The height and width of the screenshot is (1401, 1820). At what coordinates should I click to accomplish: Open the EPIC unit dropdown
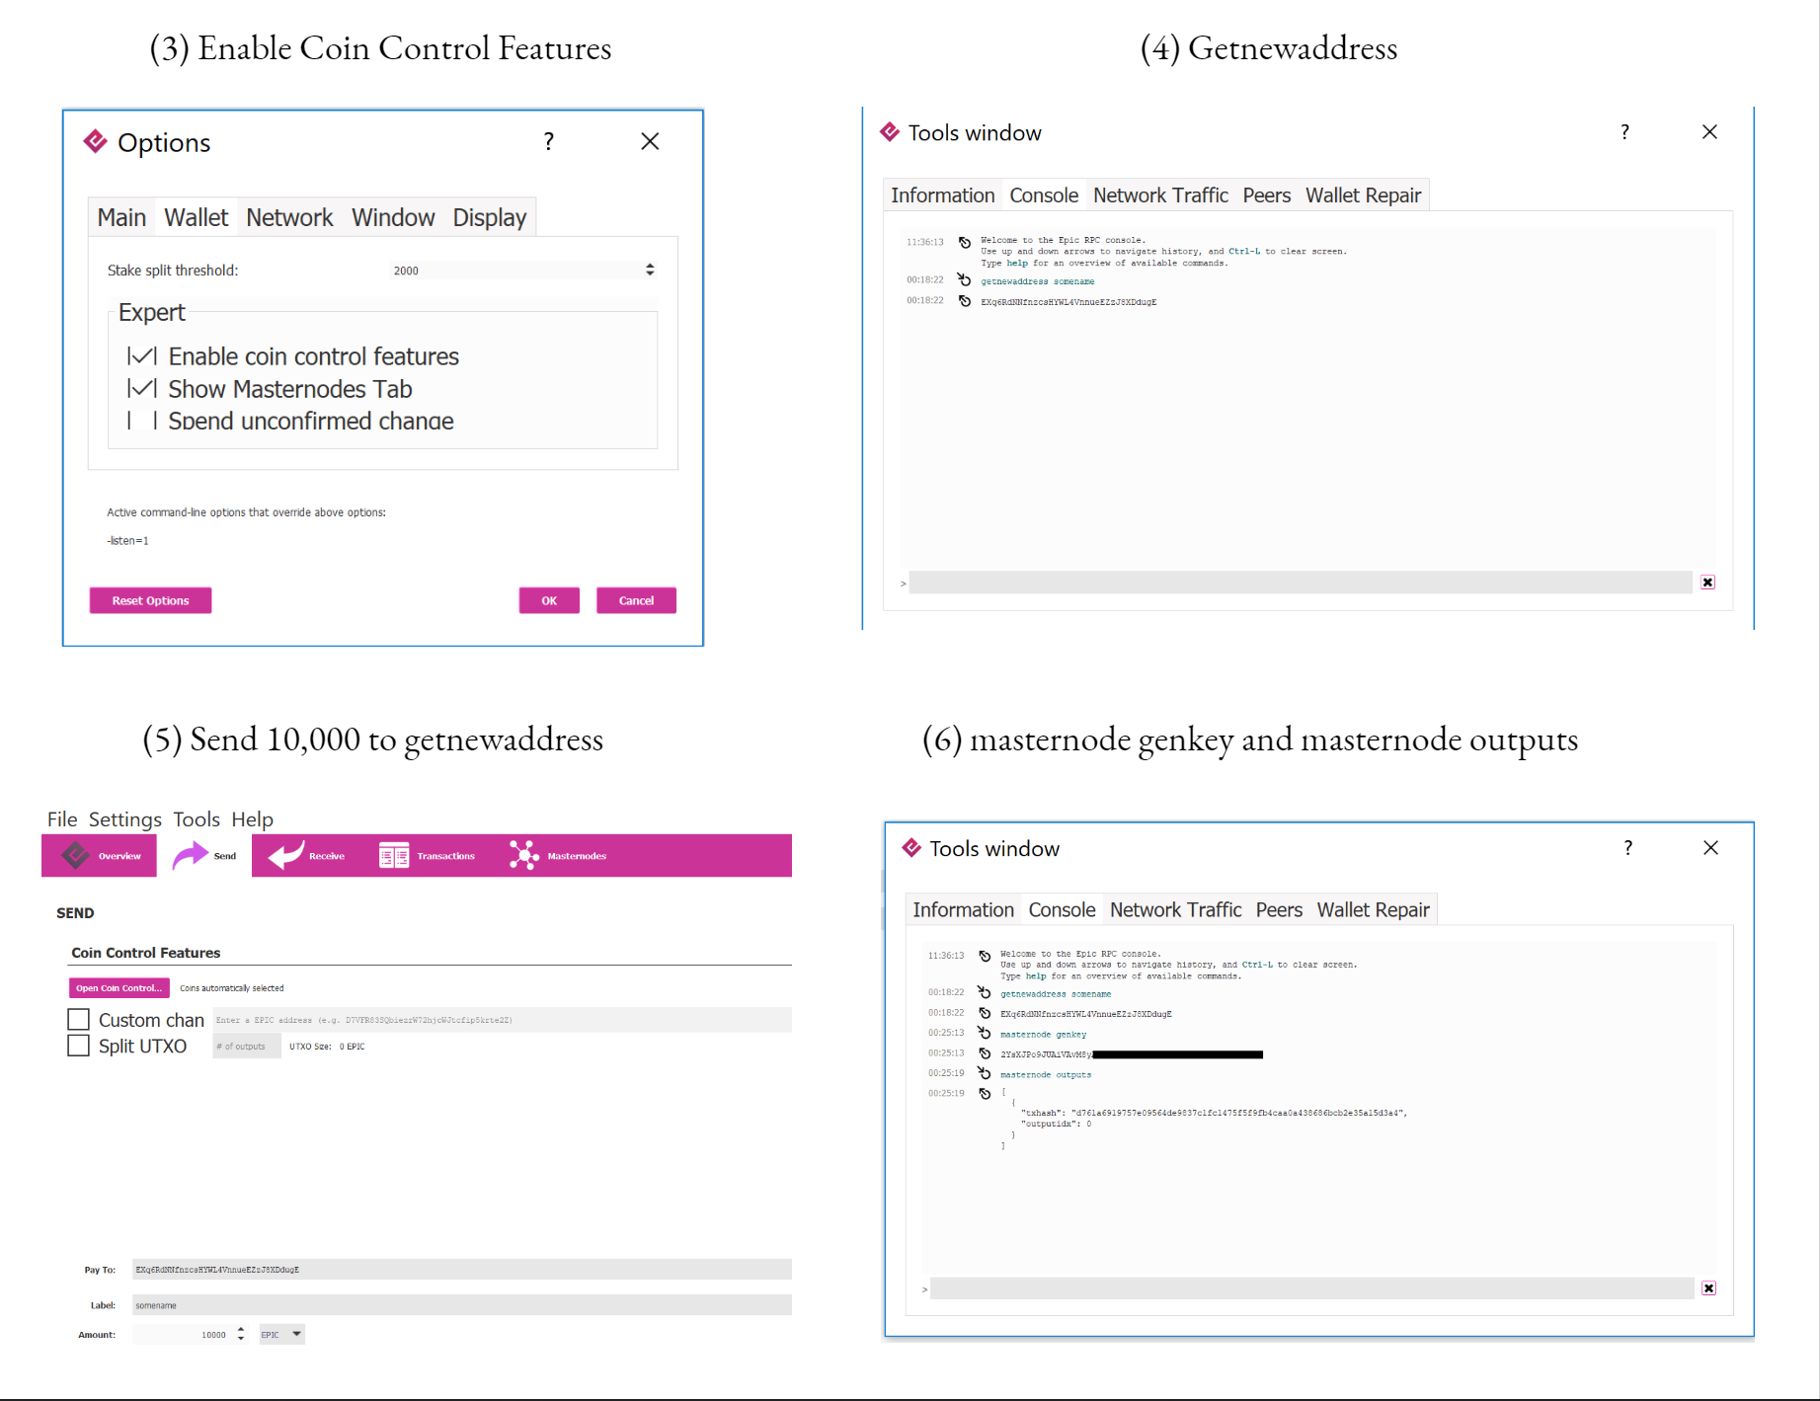(x=282, y=1335)
